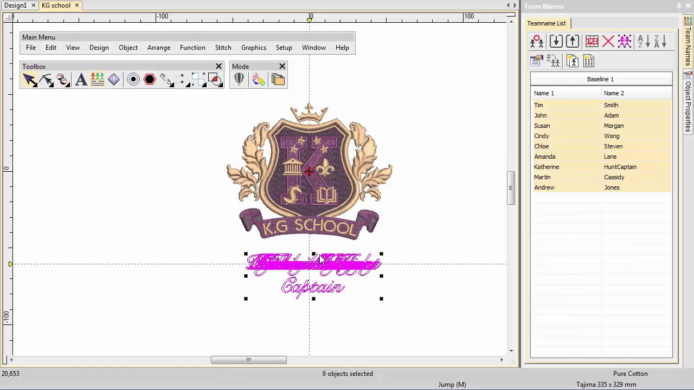Choose the node points tool in Toolbox
This screenshot has width=694, height=390.
[x=183, y=80]
